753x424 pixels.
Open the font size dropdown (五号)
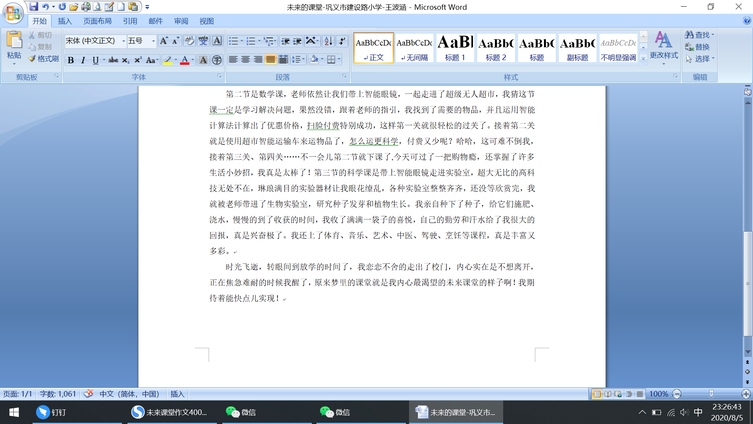point(153,41)
